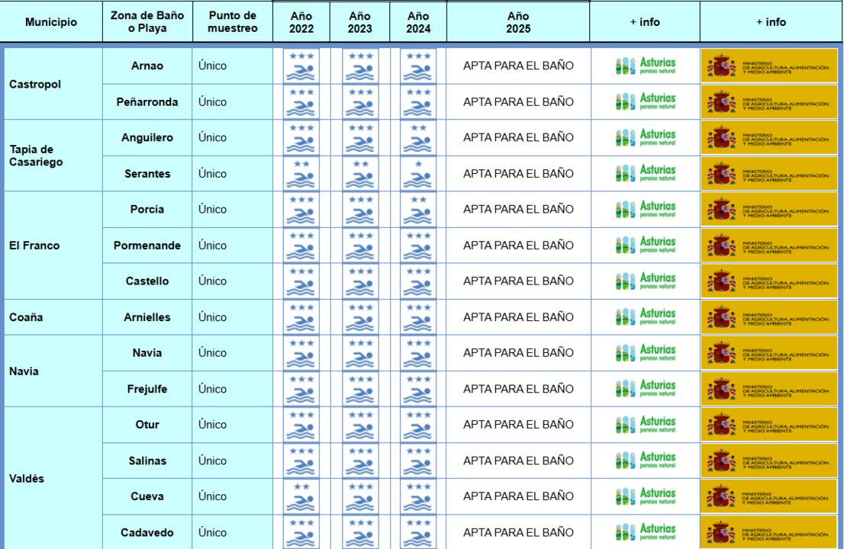
Task: Click the 2022 two-star icon for Serantes
Action: (301, 174)
